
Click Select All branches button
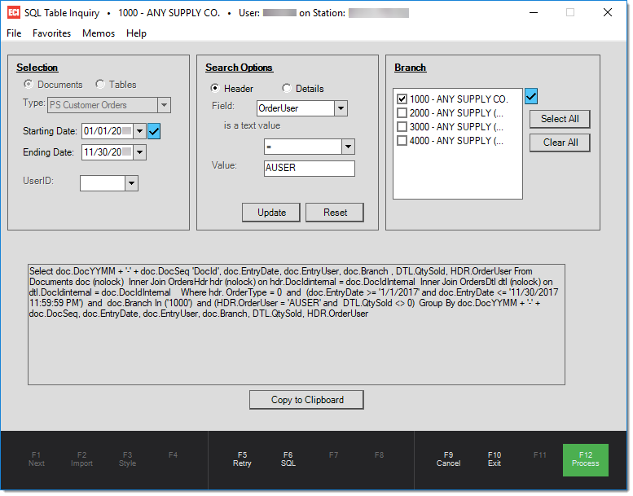click(x=560, y=119)
